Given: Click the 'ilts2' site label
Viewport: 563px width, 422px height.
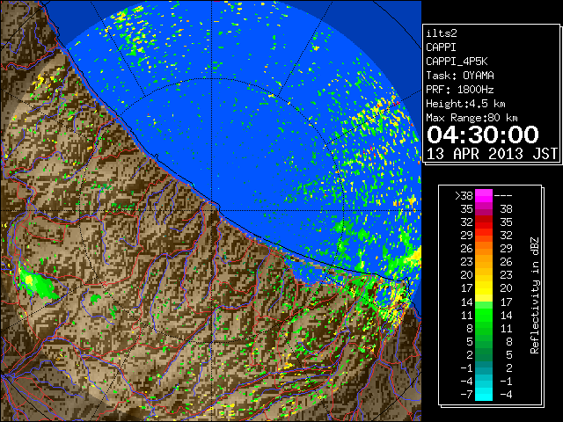Looking at the screenshot, I should tap(442, 33).
